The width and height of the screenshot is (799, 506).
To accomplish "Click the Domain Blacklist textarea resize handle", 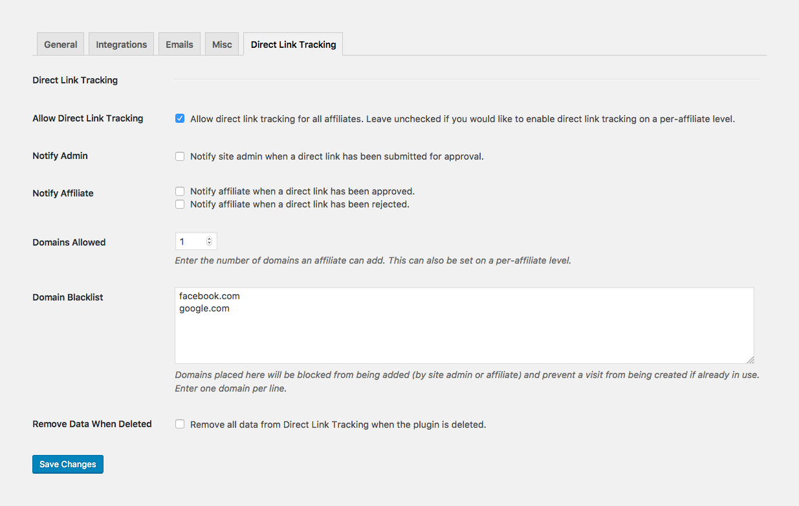I will pyautogui.click(x=750, y=360).
